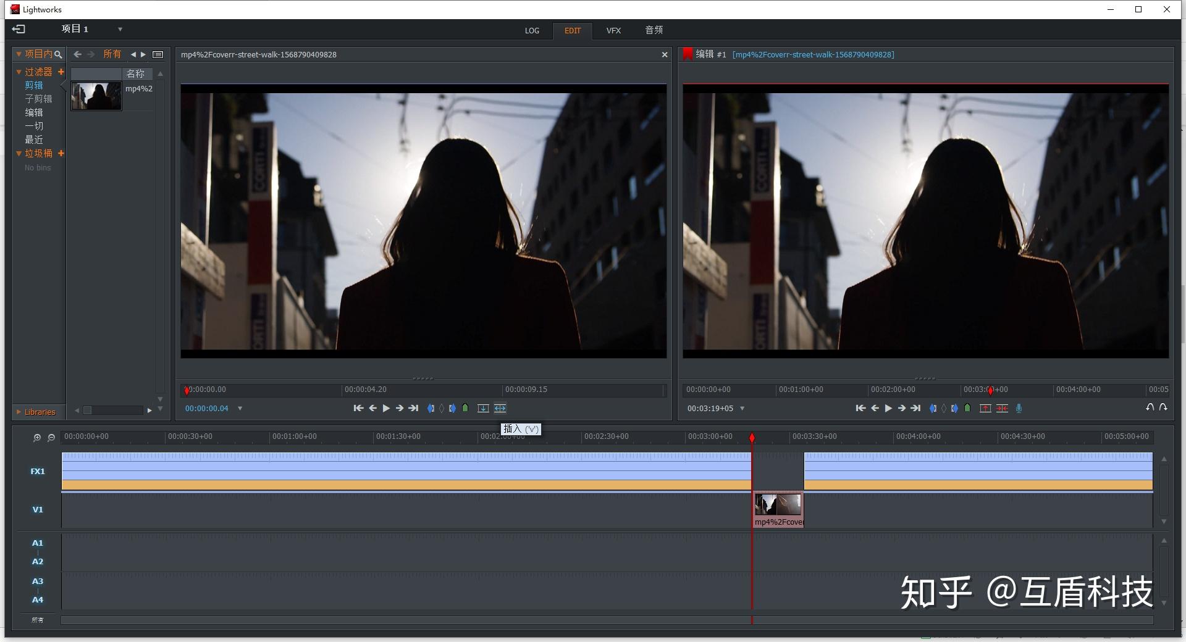
Task: Play the edit sequence viewer
Action: click(x=888, y=408)
